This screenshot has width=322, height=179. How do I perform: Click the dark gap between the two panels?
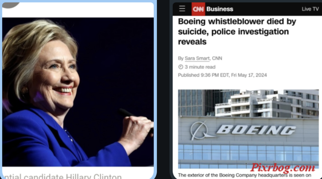pyautogui.click(x=164, y=89)
